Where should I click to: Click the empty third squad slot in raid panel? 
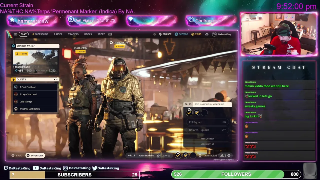[x=204, y=113]
